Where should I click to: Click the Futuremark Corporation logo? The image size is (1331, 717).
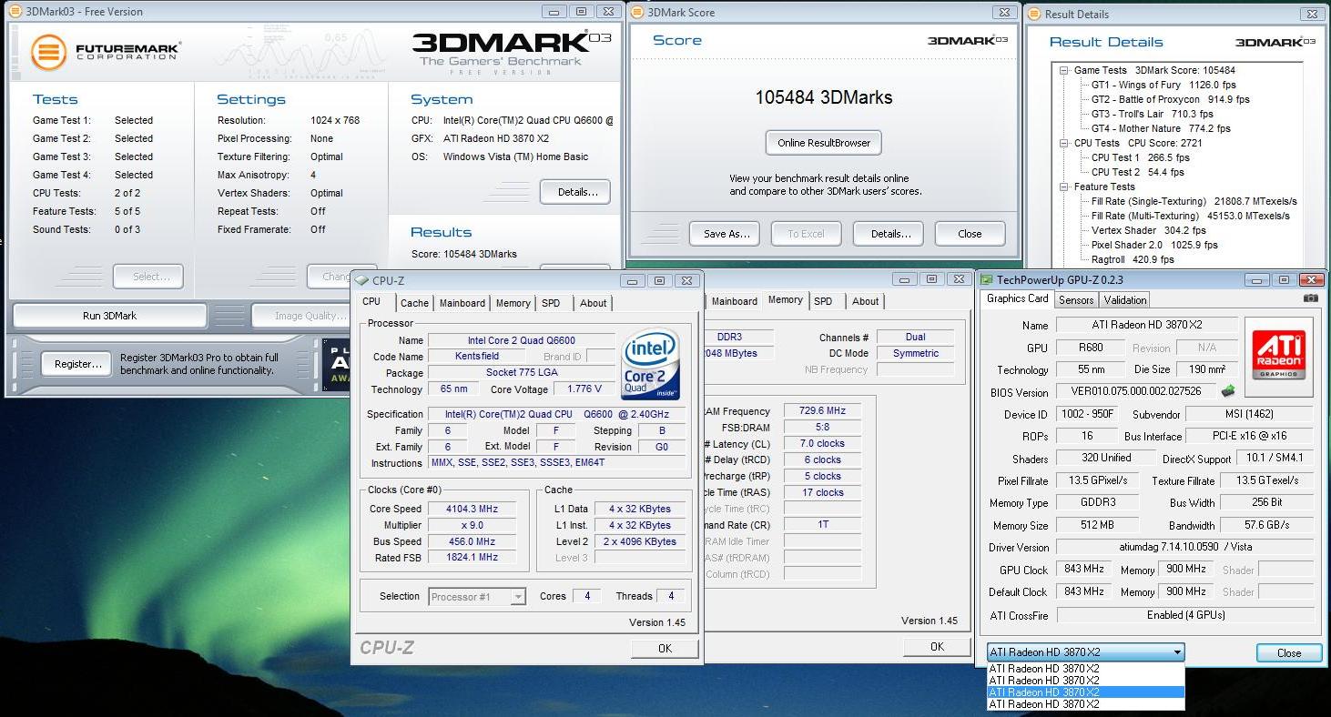[105, 52]
